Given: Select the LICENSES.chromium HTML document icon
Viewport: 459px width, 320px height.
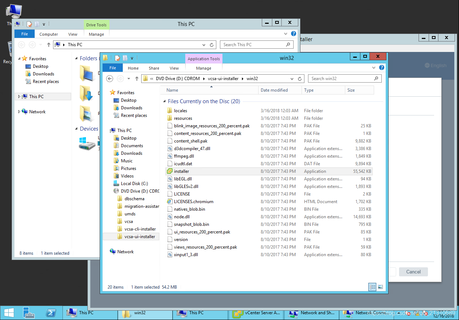Looking at the screenshot, I should click(170, 202).
